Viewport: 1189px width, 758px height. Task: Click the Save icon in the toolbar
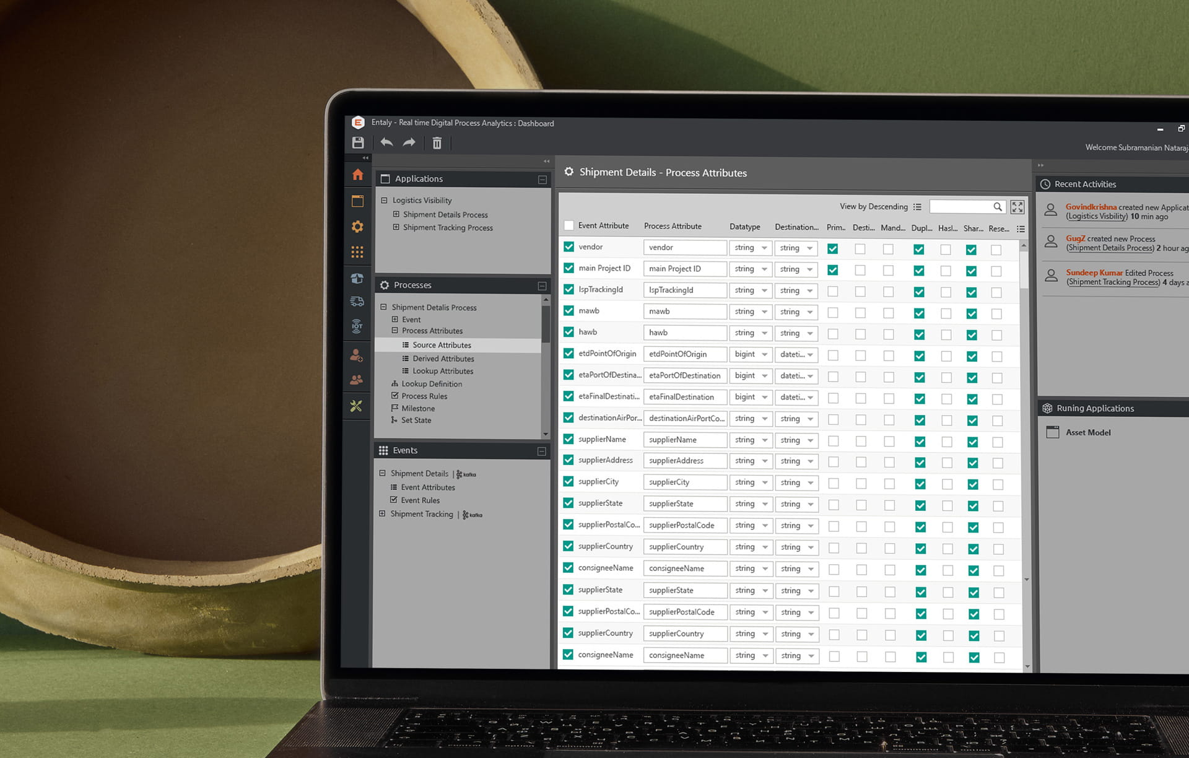tap(358, 143)
